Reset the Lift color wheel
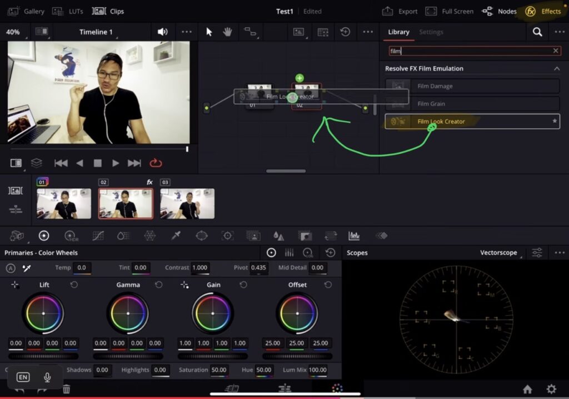This screenshot has height=399, width=569. pyautogui.click(x=74, y=285)
